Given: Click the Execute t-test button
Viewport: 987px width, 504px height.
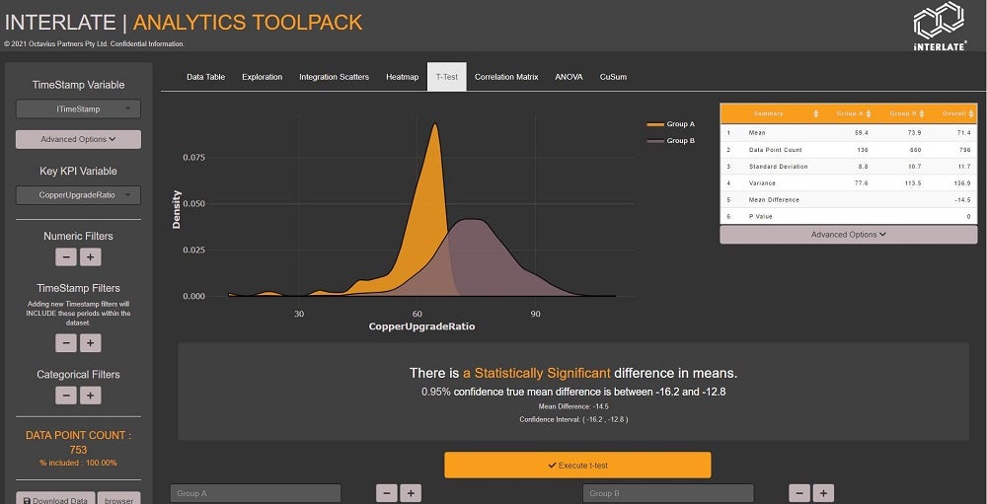Looking at the screenshot, I should coord(577,466).
